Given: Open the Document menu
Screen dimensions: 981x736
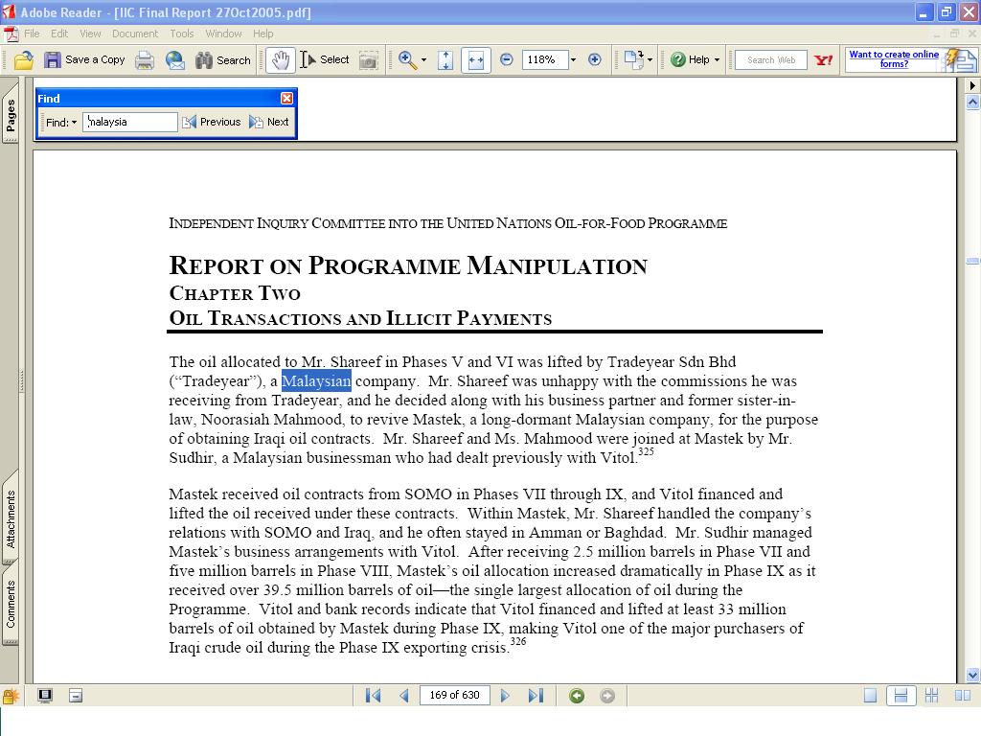Looking at the screenshot, I should (x=135, y=34).
